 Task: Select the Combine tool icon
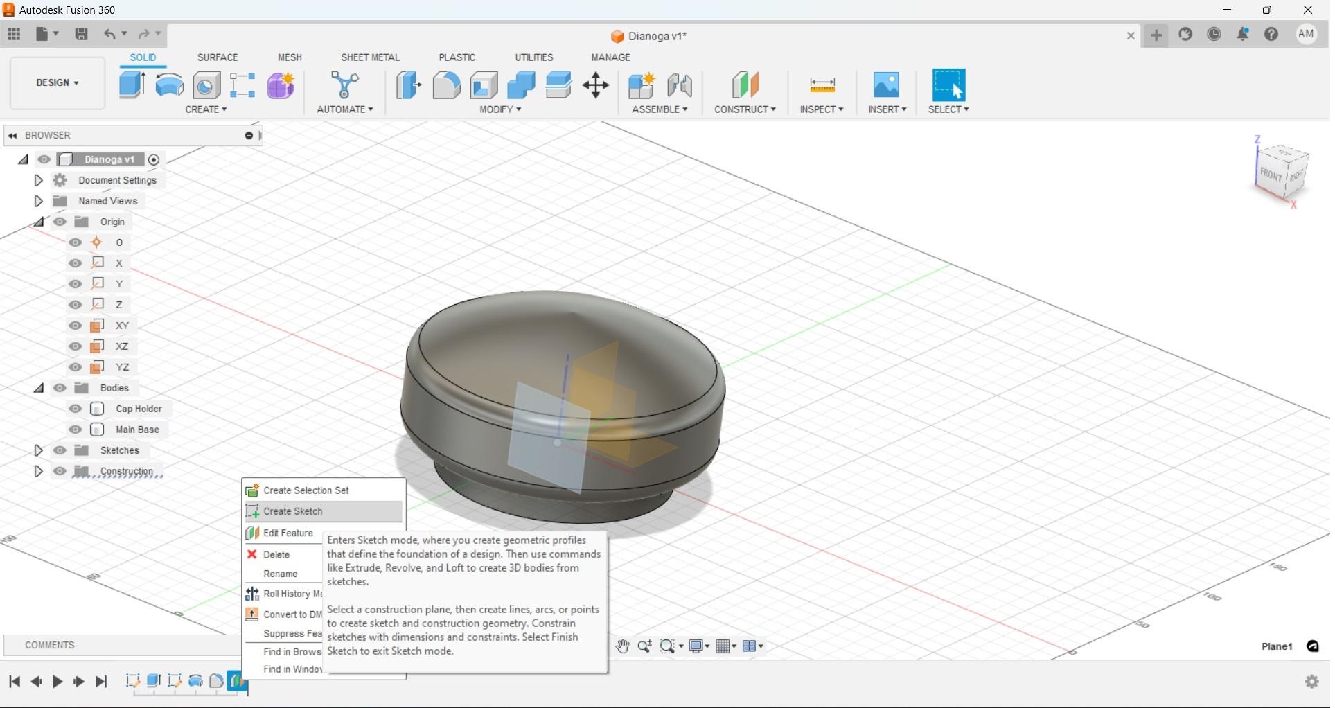coord(521,85)
